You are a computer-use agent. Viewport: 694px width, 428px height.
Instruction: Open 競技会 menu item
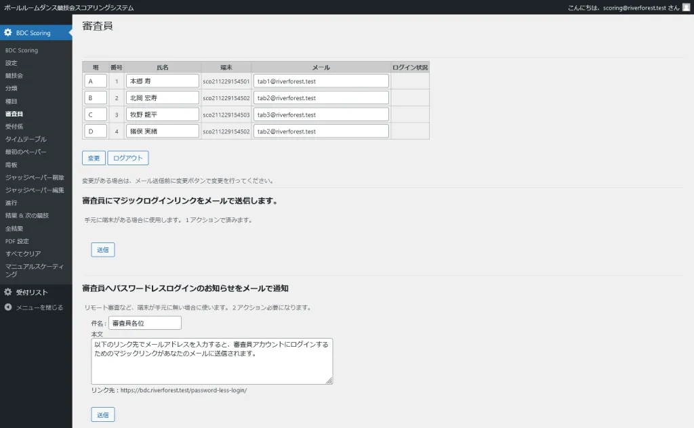click(x=14, y=76)
